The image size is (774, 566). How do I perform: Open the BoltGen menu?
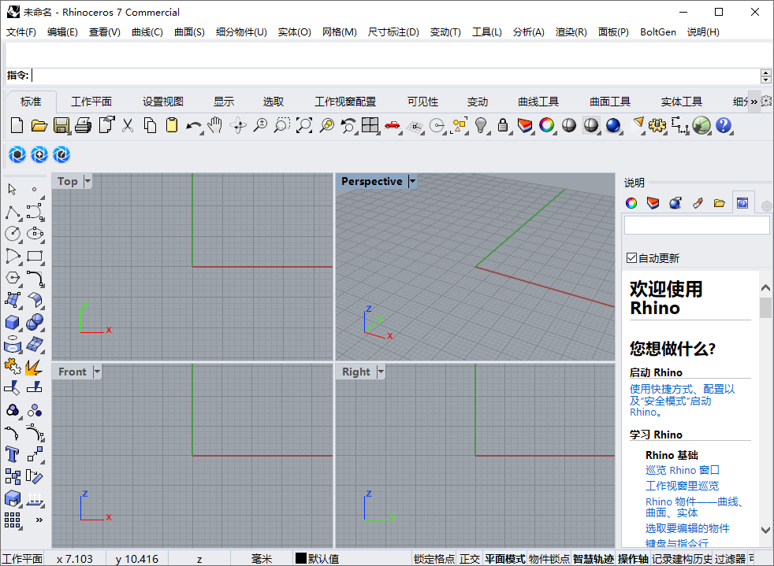point(658,32)
